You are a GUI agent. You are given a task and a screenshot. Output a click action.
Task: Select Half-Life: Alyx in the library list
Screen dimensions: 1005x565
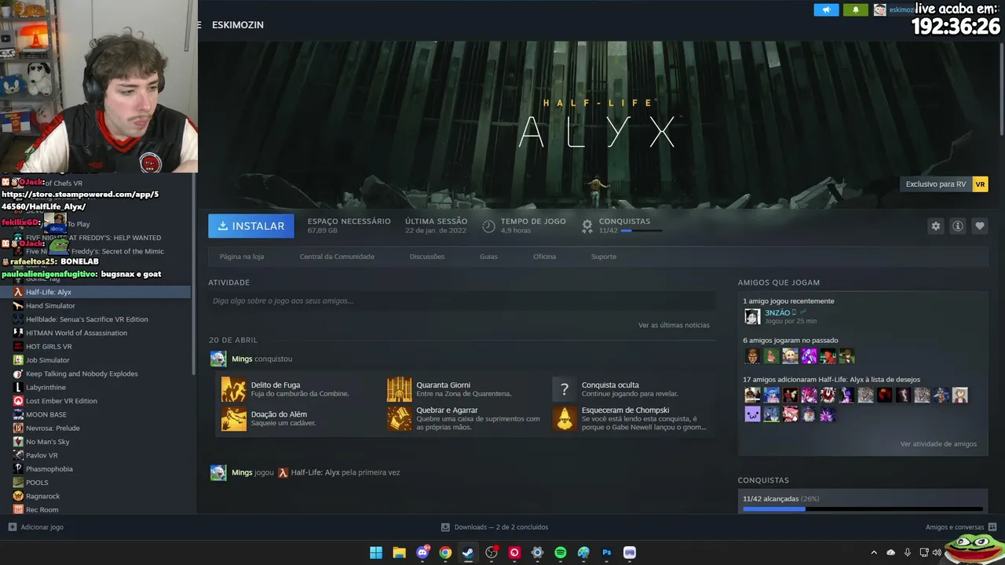tap(95, 292)
